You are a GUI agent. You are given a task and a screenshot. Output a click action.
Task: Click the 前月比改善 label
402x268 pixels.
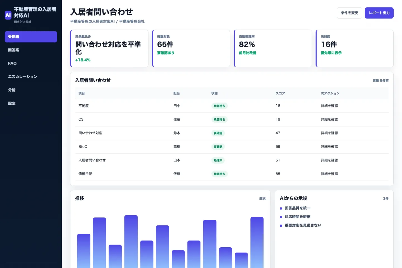pyautogui.click(x=247, y=53)
